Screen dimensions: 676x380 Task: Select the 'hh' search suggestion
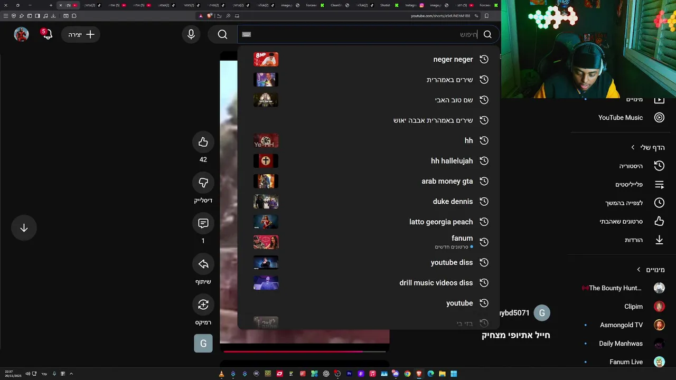[x=369, y=140]
